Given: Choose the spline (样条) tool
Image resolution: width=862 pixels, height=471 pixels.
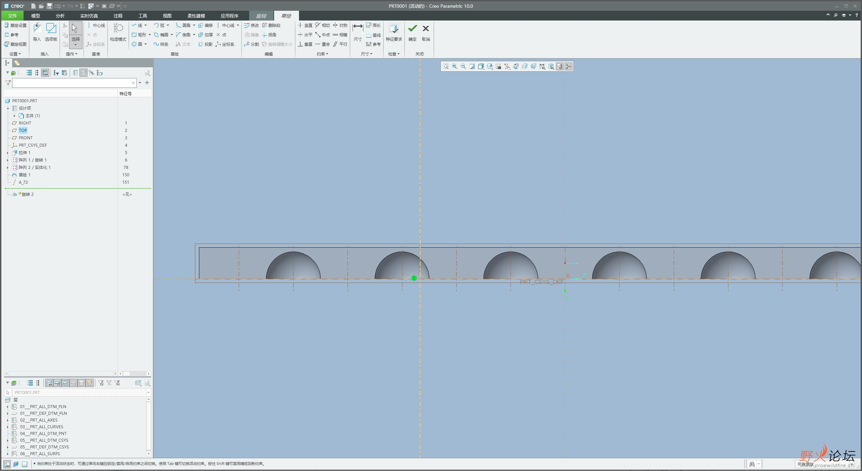Looking at the screenshot, I should click(161, 44).
